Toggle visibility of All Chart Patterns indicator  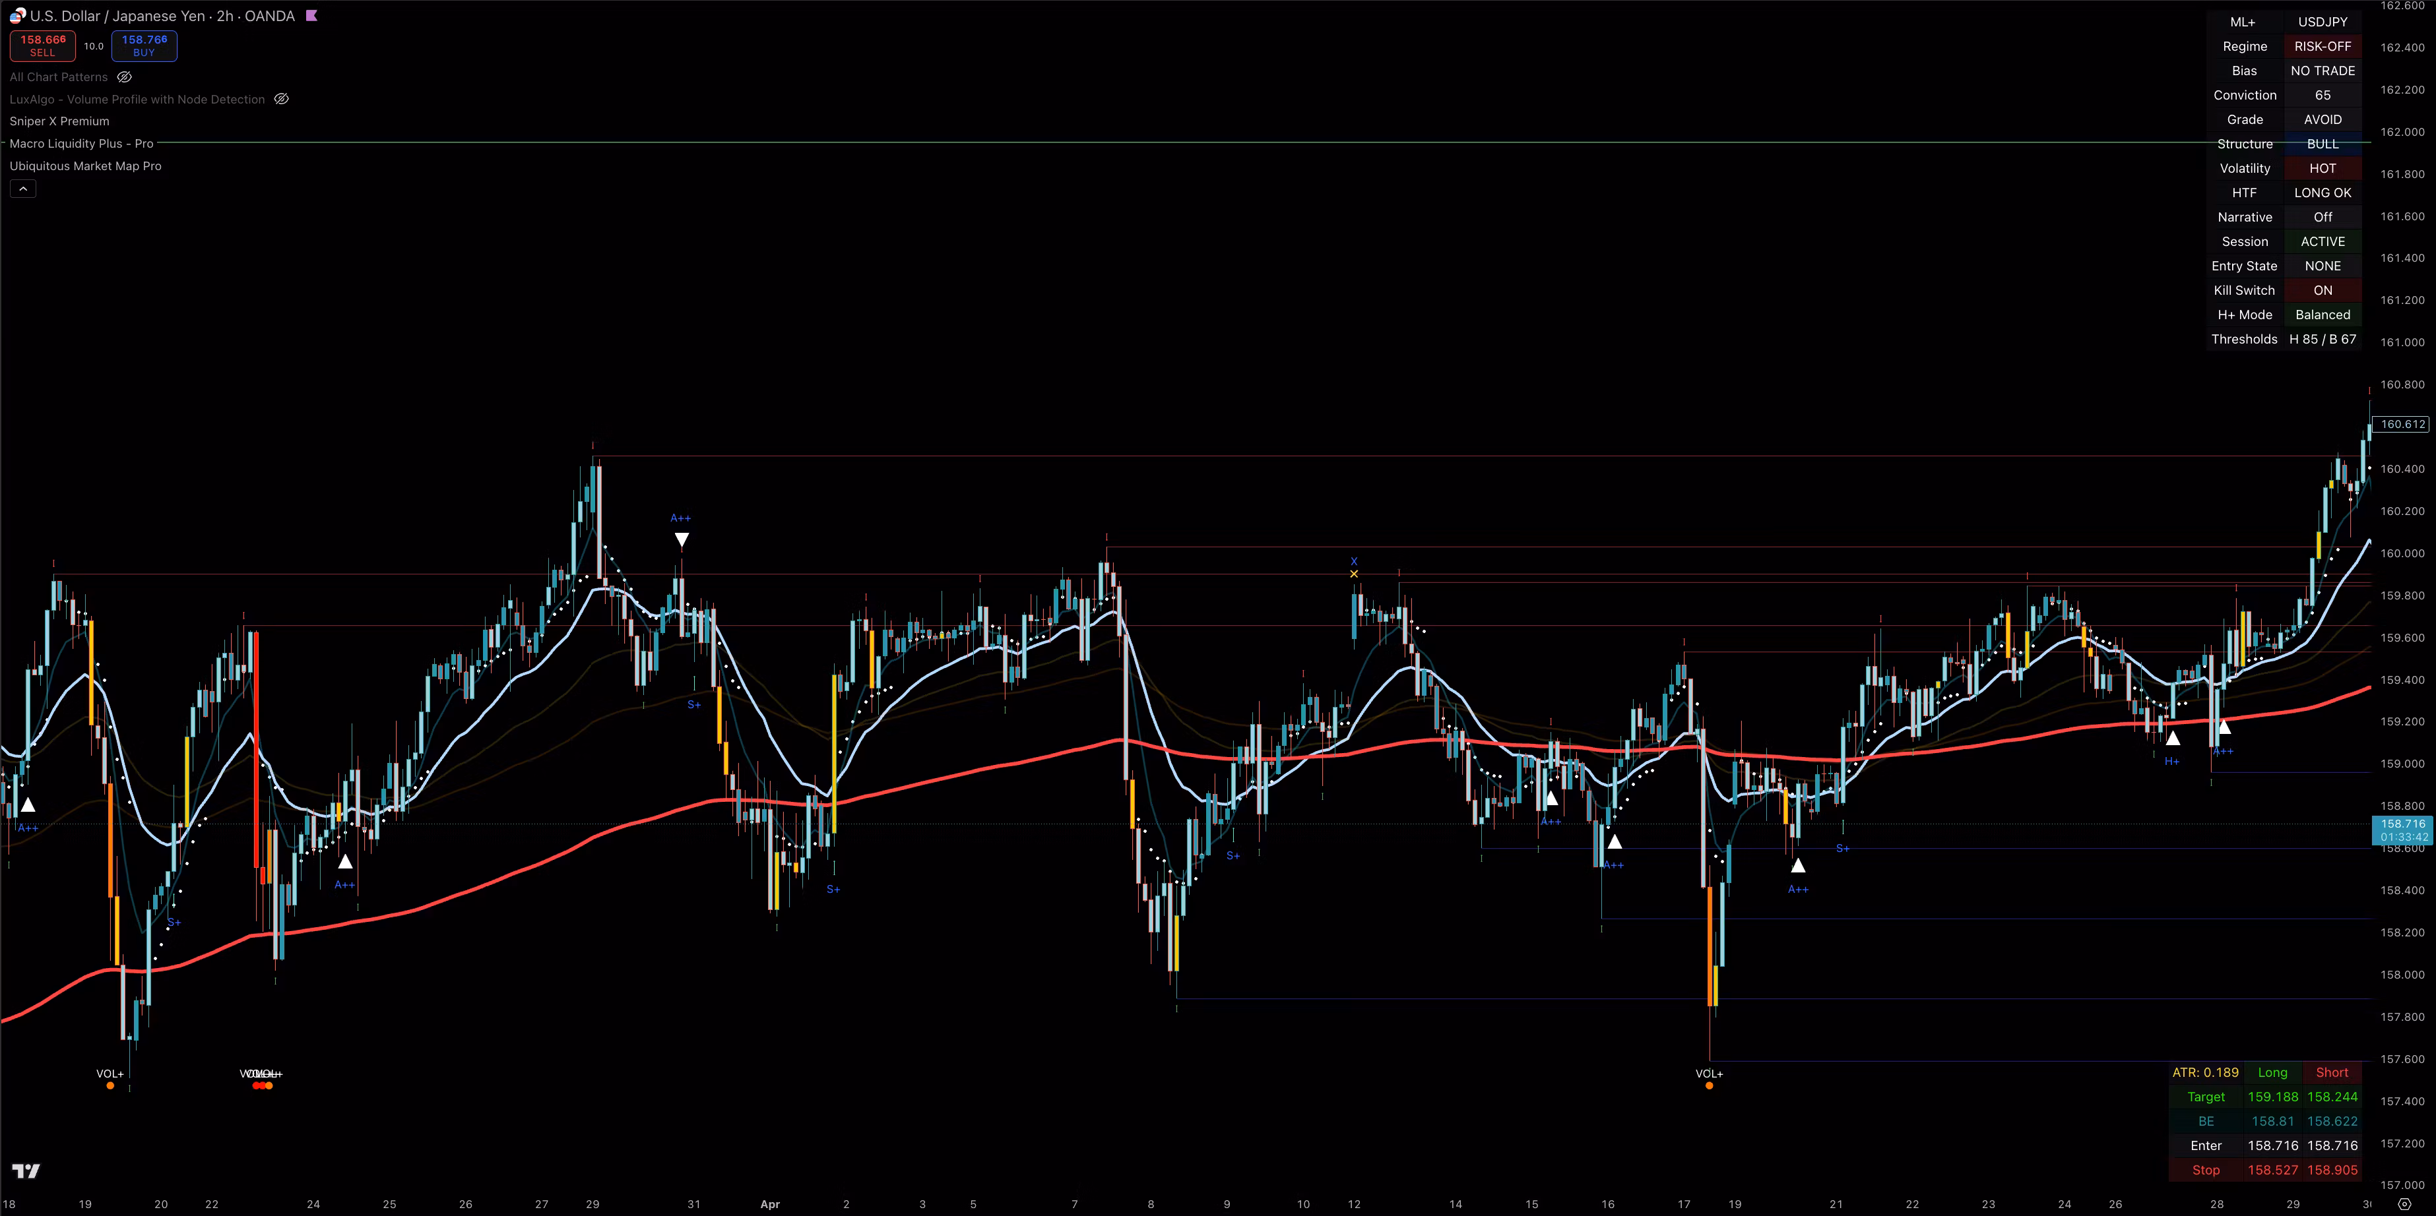pos(124,77)
